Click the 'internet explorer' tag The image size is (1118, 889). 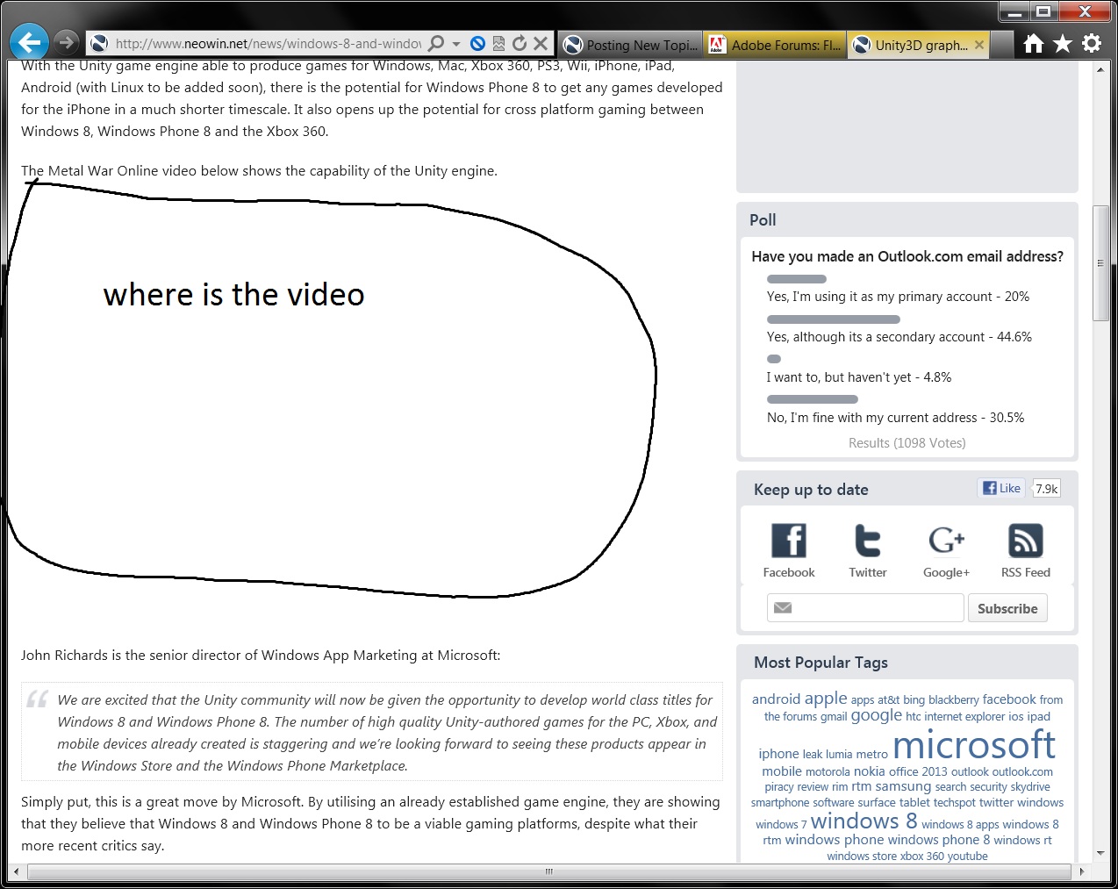click(x=964, y=716)
